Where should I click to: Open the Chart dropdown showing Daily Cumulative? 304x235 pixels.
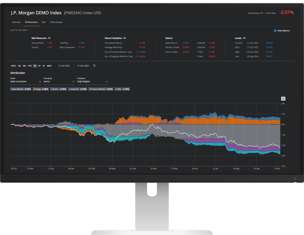pyautogui.click(x=25, y=81)
